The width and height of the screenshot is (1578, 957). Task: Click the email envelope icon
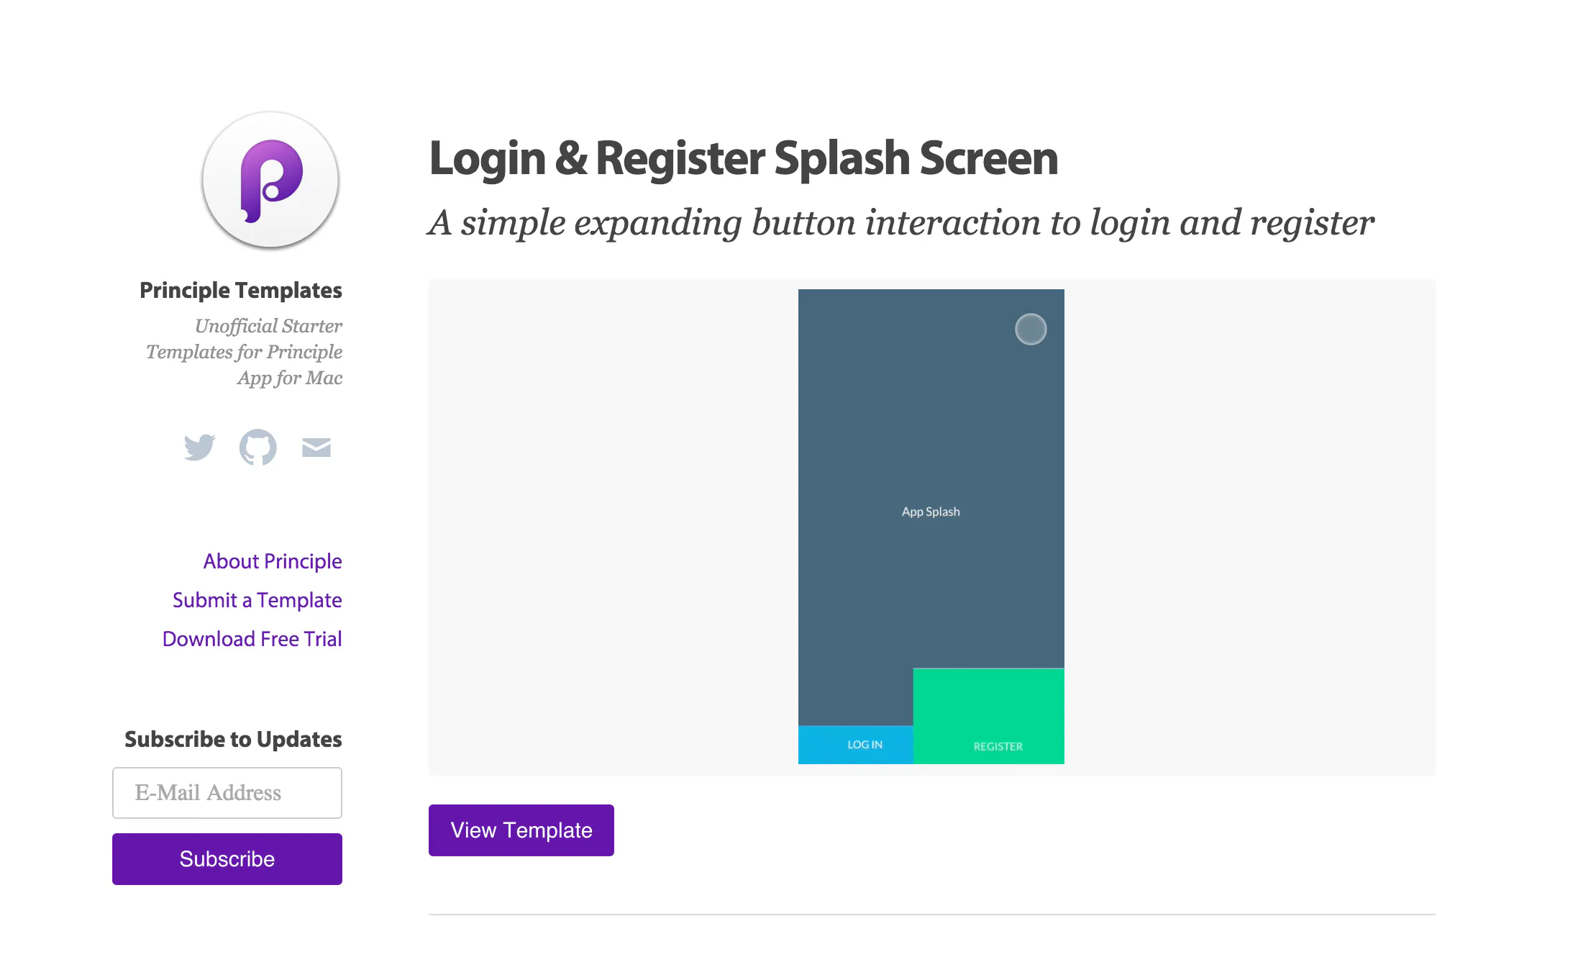click(x=316, y=448)
